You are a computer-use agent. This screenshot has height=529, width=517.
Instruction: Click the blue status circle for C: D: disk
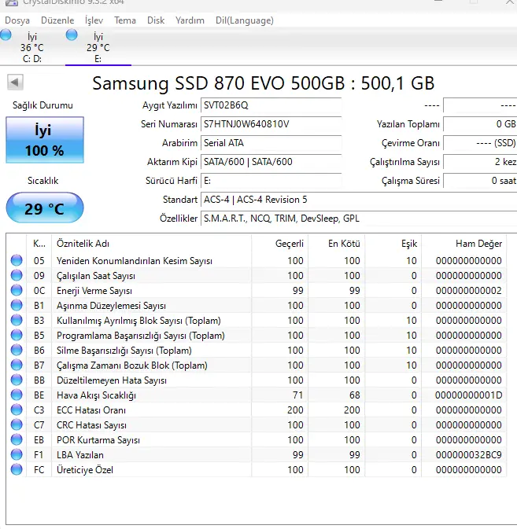6,35
